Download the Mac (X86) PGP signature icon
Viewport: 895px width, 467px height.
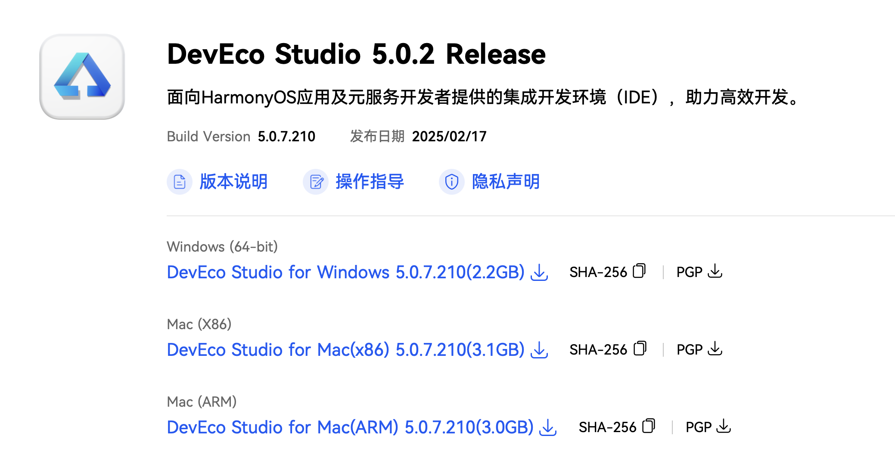pyautogui.click(x=715, y=349)
